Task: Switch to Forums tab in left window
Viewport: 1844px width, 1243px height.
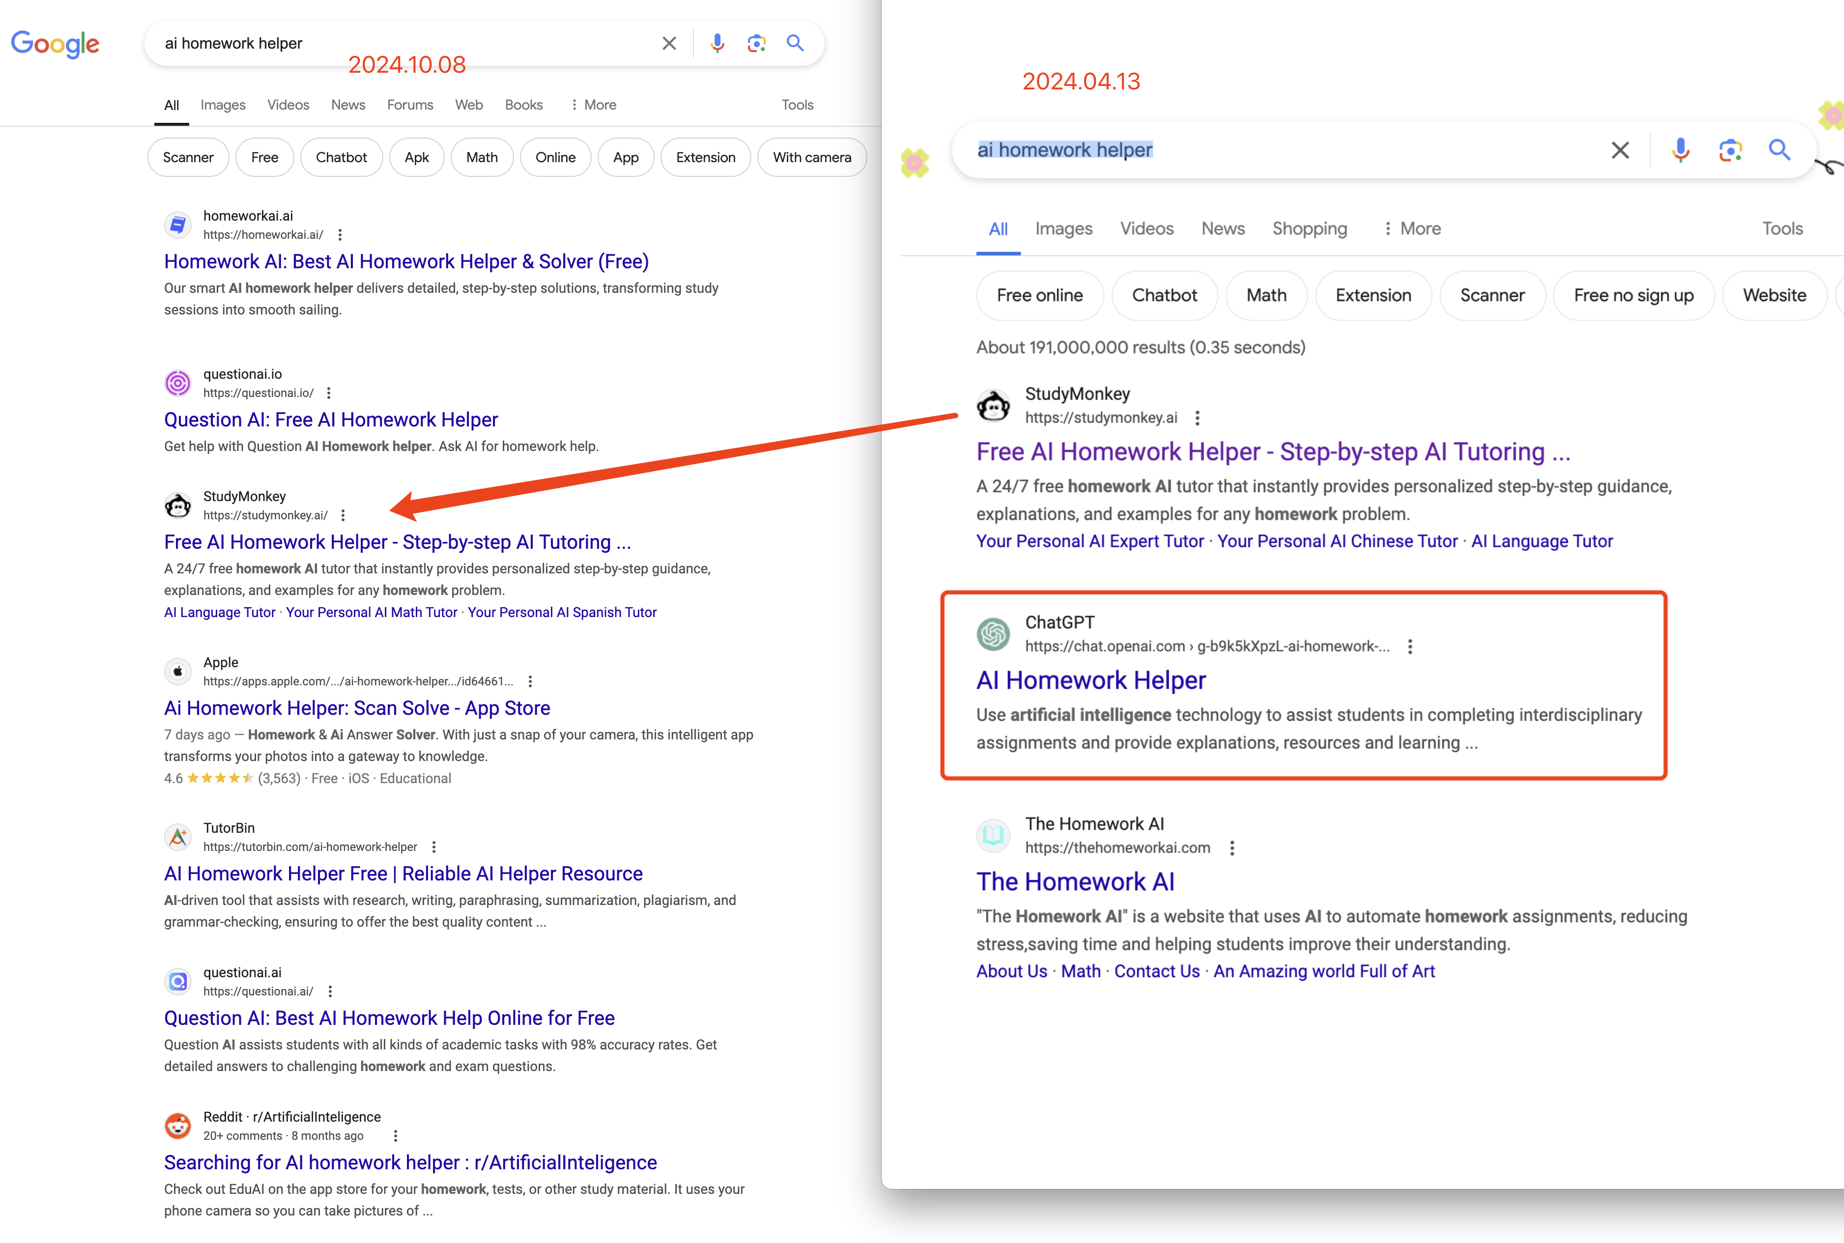Action: tap(410, 105)
